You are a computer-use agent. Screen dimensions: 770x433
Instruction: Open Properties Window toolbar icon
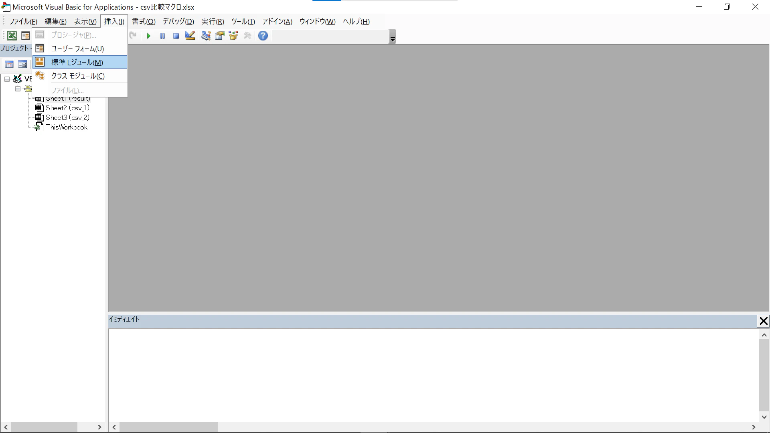pyautogui.click(x=220, y=36)
